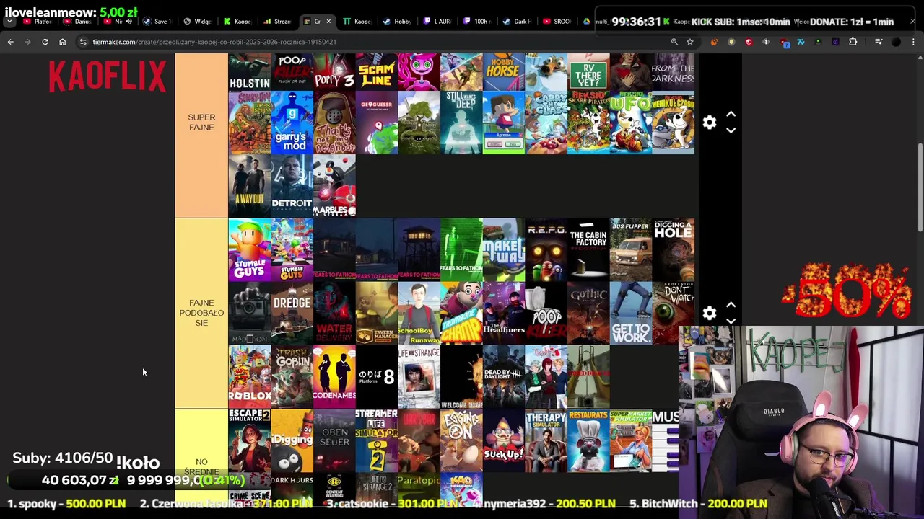
Task: Select the Hobby Horse game tile
Action: coord(503,72)
